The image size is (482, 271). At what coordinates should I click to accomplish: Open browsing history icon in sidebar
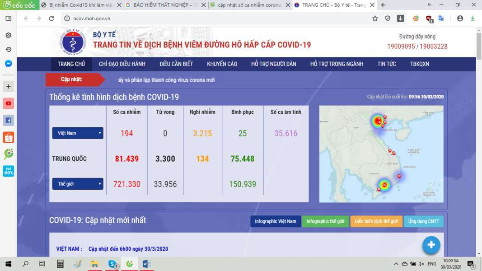point(8,49)
